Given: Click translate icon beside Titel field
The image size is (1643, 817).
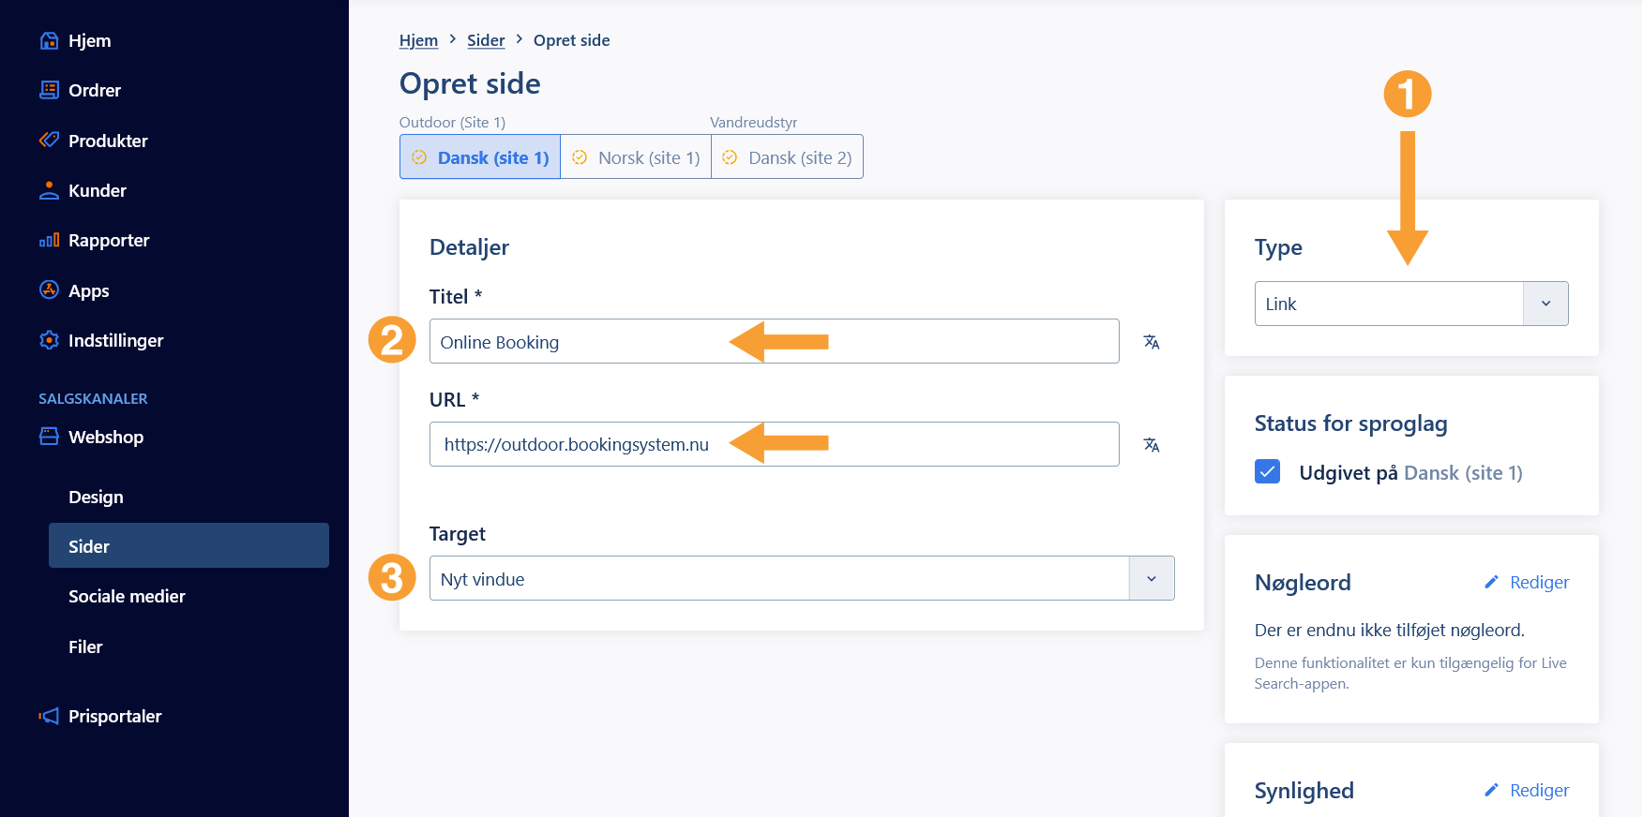Looking at the screenshot, I should tap(1152, 342).
